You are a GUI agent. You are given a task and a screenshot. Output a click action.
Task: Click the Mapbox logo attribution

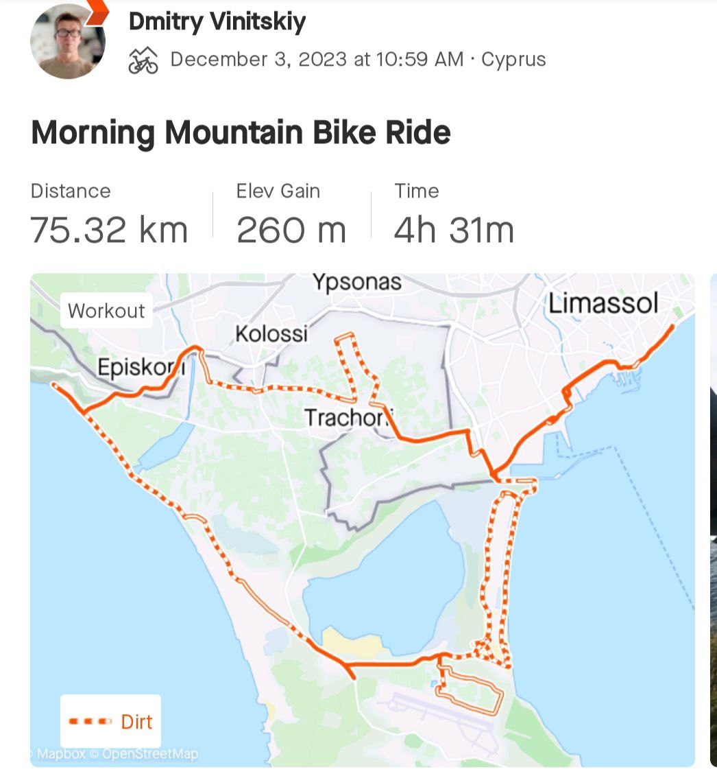[x=60, y=754]
